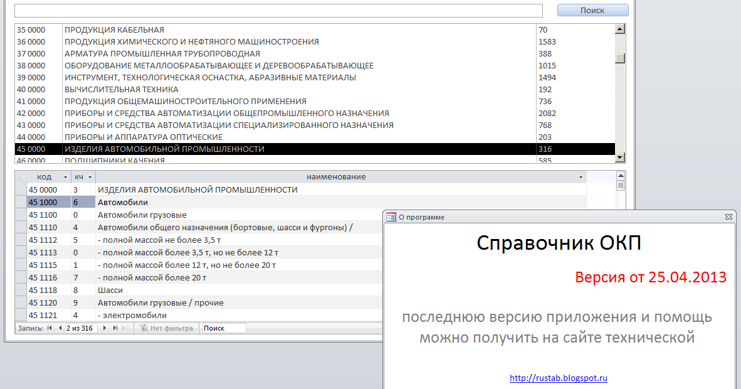The width and height of the screenshot is (741, 389).
Task: Click the 'Нет фильтра' filter indicator
Action: click(x=166, y=328)
